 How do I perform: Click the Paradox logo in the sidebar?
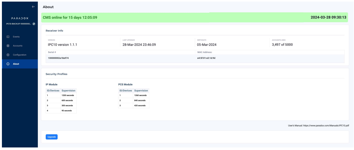[x=19, y=19]
